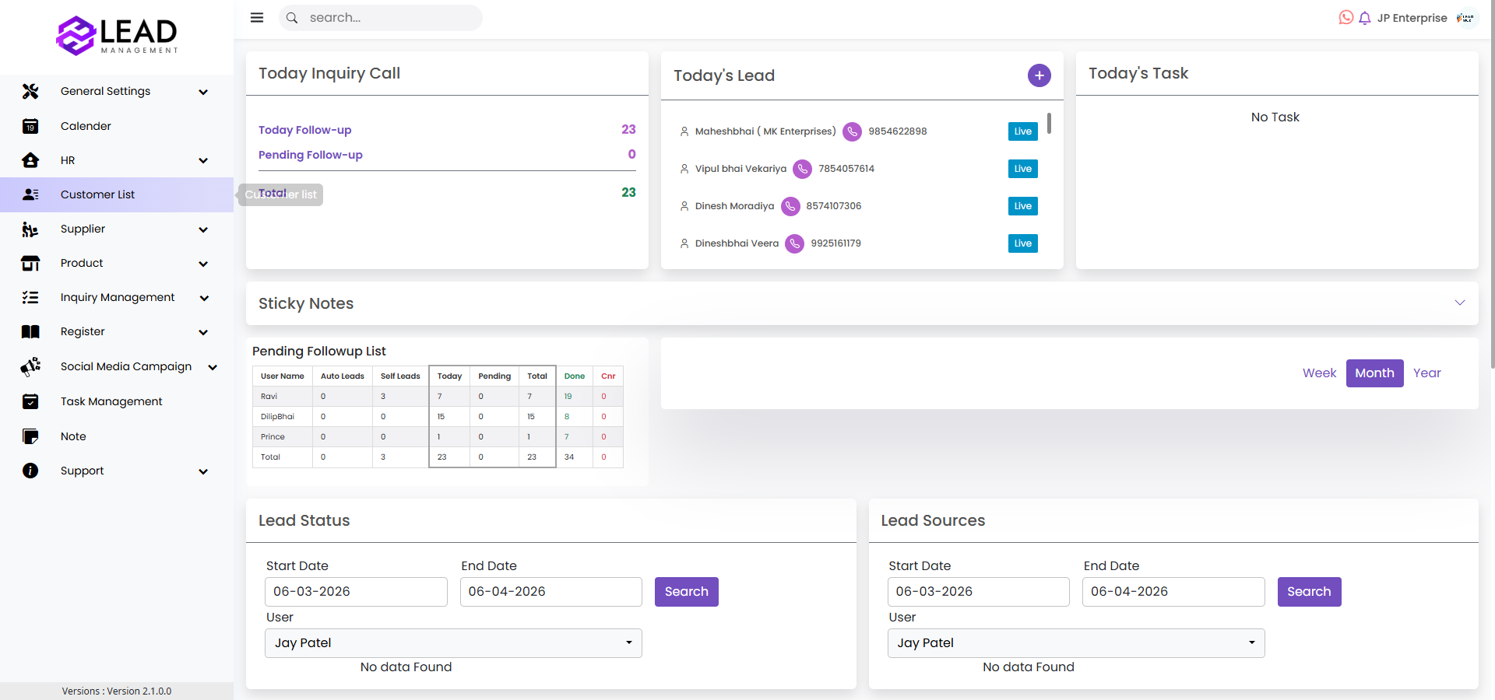
Task: Click Lead Sources End Date field
Action: (x=1173, y=592)
